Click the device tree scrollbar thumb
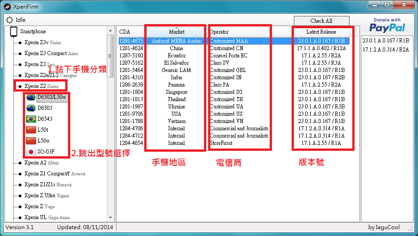The width and height of the screenshot is (418, 236). click(x=110, y=56)
